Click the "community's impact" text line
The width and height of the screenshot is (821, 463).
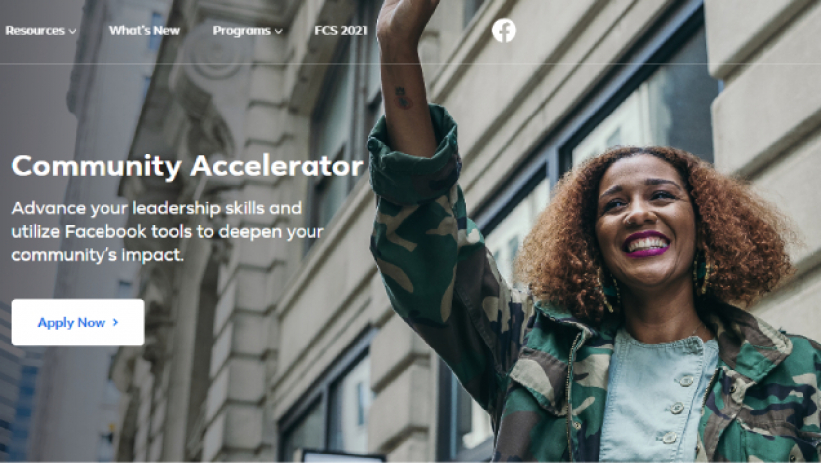pyautogui.click(x=98, y=255)
